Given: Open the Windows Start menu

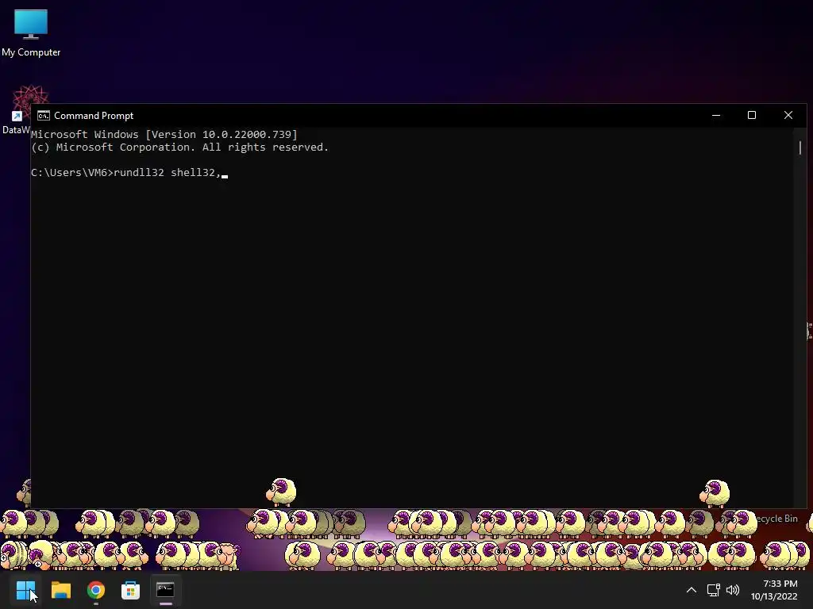Looking at the screenshot, I should [x=25, y=590].
